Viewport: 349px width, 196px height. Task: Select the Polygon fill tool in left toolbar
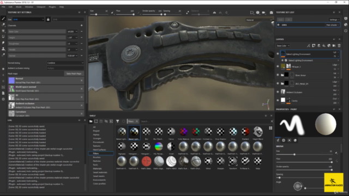coord(3,36)
